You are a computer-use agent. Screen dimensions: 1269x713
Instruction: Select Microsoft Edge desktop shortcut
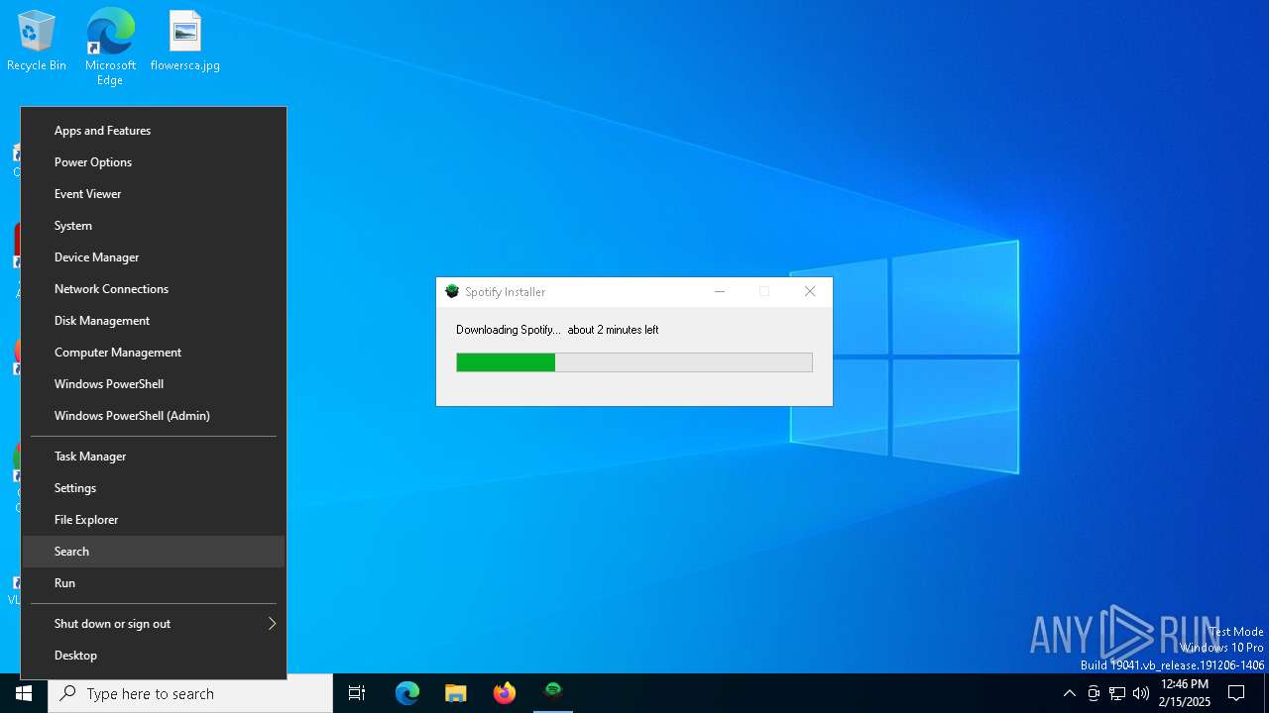pos(110,47)
